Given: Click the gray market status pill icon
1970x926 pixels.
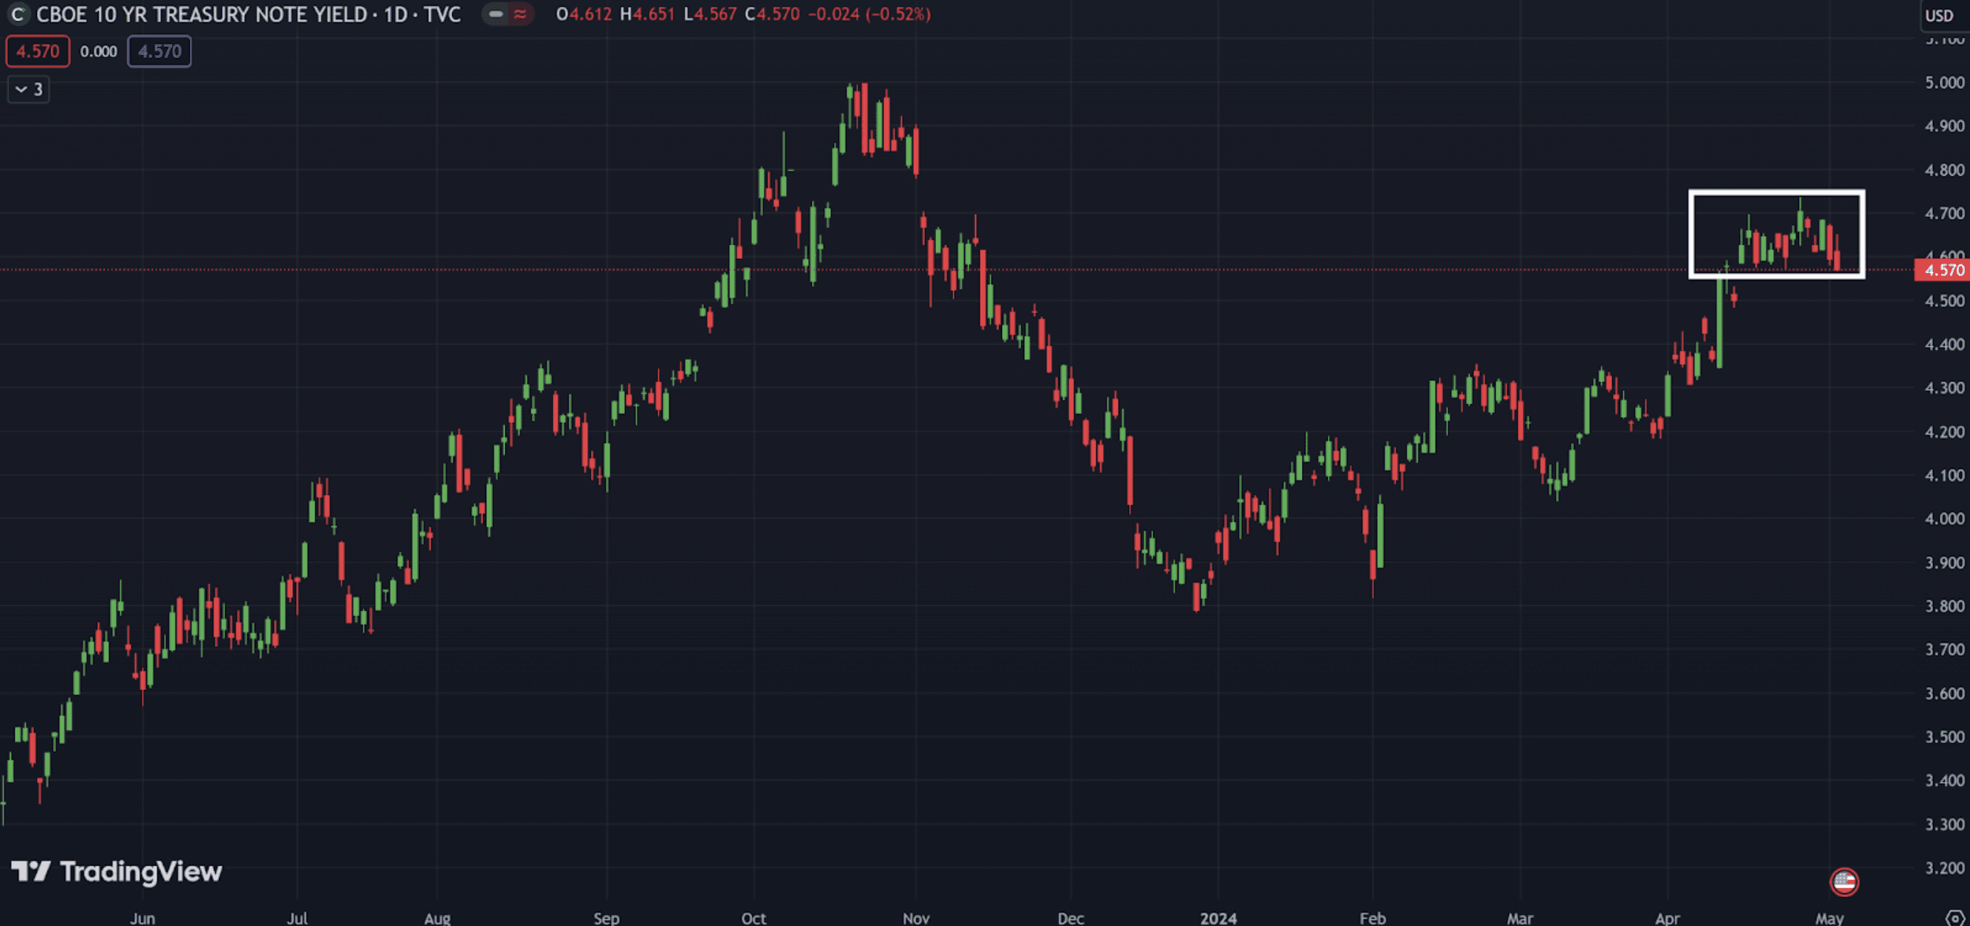Looking at the screenshot, I should coord(497,15).
